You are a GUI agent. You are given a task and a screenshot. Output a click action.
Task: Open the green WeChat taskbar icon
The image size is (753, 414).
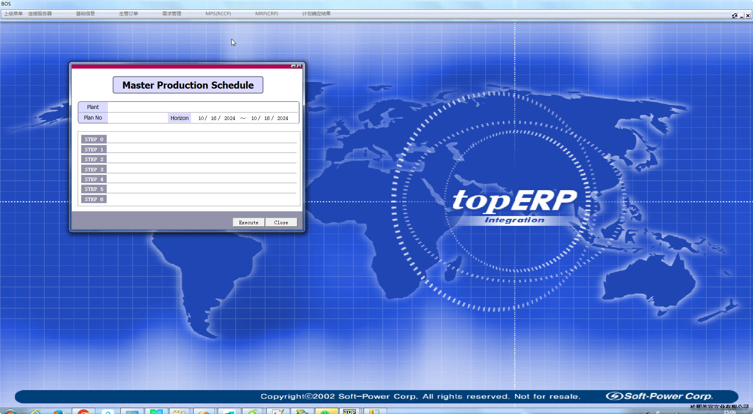(325, 412)
